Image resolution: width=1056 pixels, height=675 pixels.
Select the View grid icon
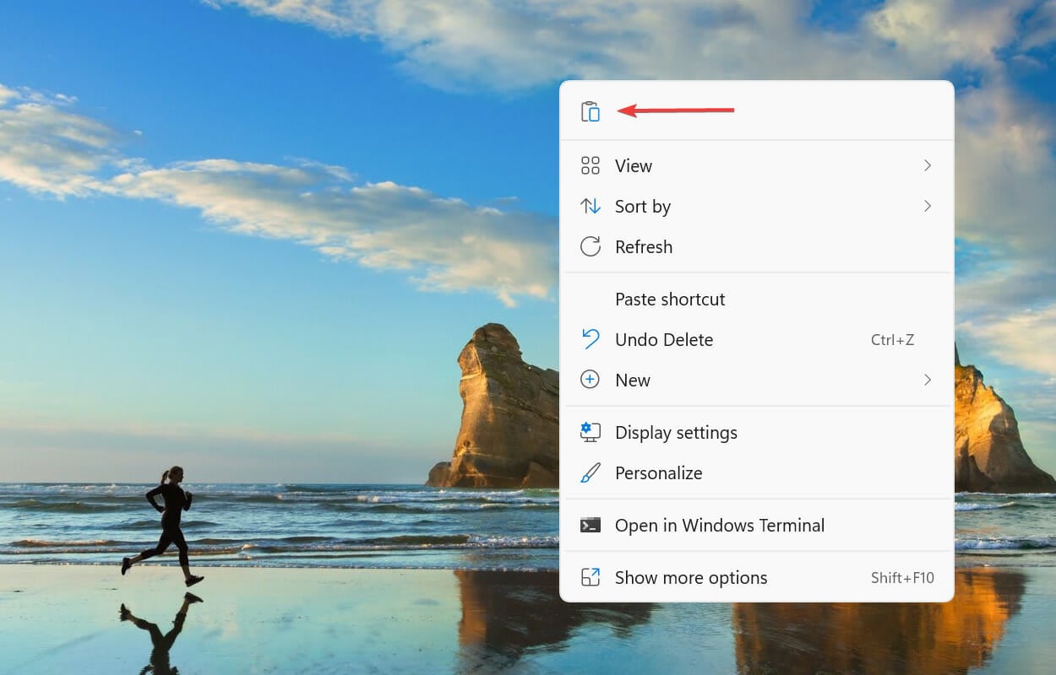click(x=591, y=165)
